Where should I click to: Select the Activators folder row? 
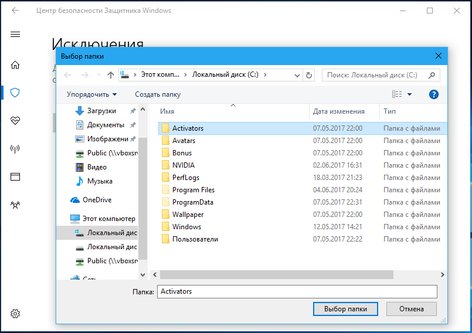pyautogui.click(x=303, y=128)
